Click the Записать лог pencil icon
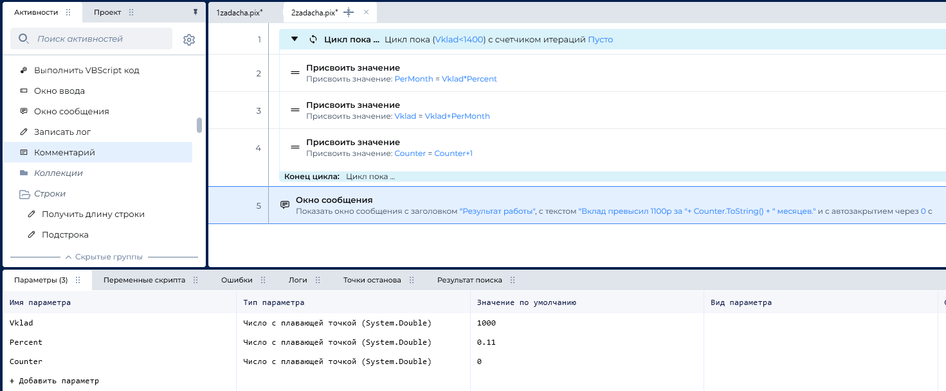The height and width of the screenshot is (391, 946). click(24, 132)
